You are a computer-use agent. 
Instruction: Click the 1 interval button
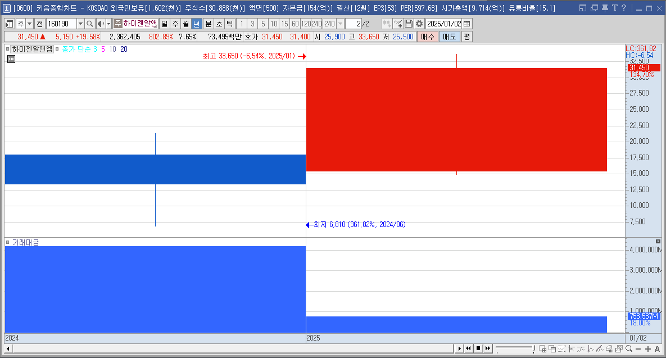(x=242, y=24)
